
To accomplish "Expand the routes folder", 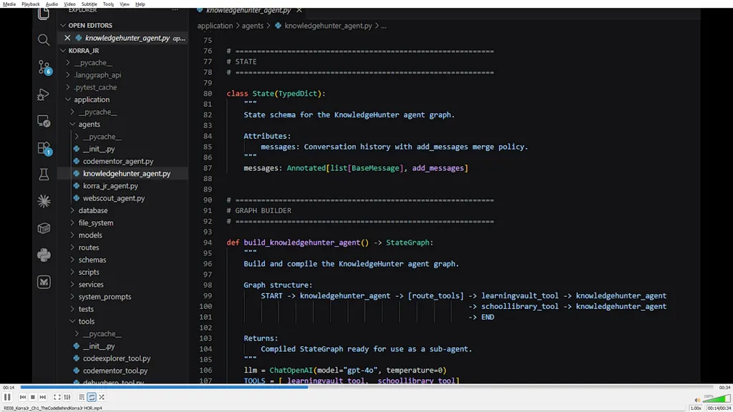I will pos(89,247).
